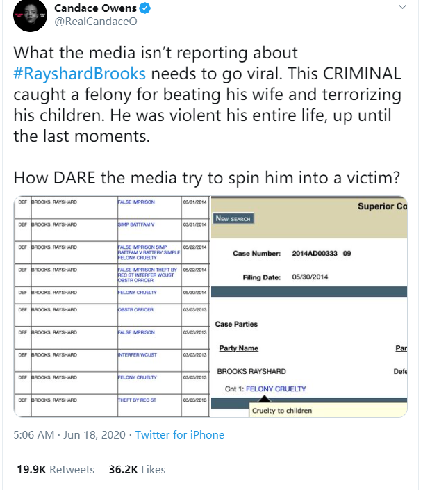Open the Cnt 1: FELONY CRUELTY link

pyautogui.click(x=265, y=389)
